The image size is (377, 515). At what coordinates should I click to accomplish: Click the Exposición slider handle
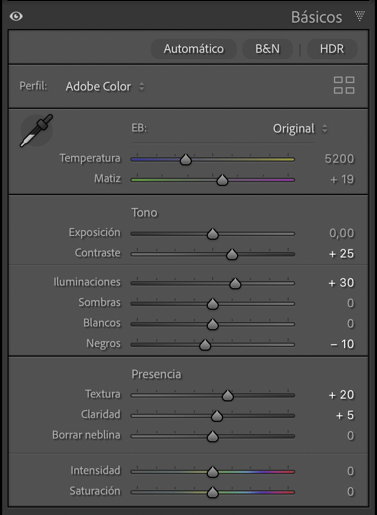click(212, 234)
